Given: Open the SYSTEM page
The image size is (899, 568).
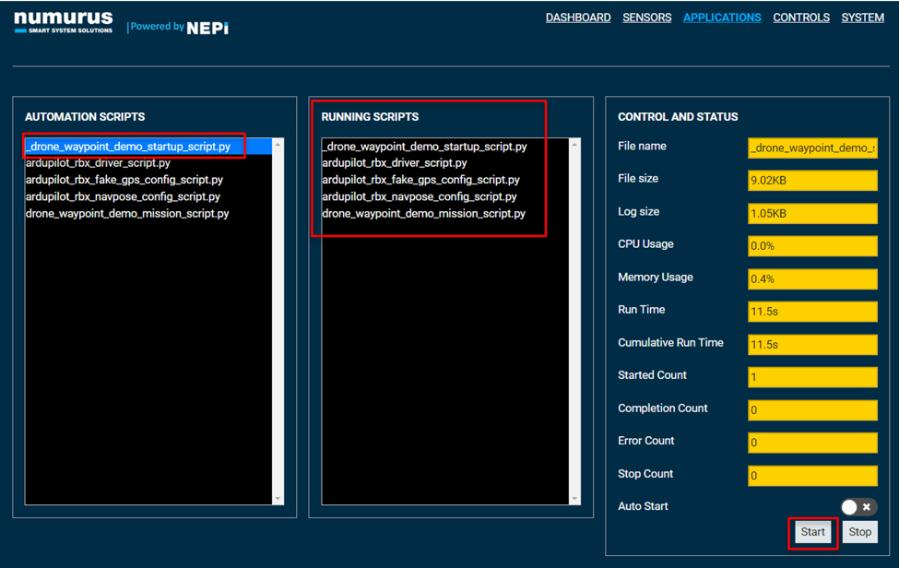Looking at the screenshot, I should click(862, 17).
